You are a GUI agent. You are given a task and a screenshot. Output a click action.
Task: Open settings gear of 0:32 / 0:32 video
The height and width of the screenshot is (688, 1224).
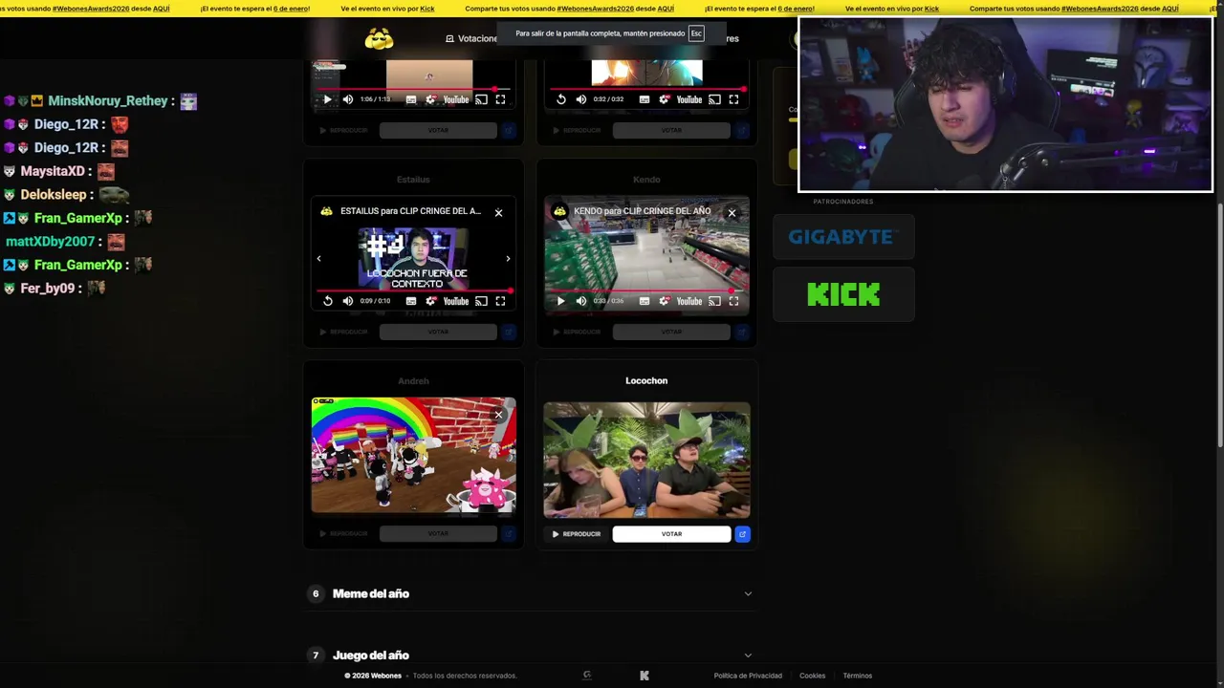pyautogui.click(x=665, y=99)
